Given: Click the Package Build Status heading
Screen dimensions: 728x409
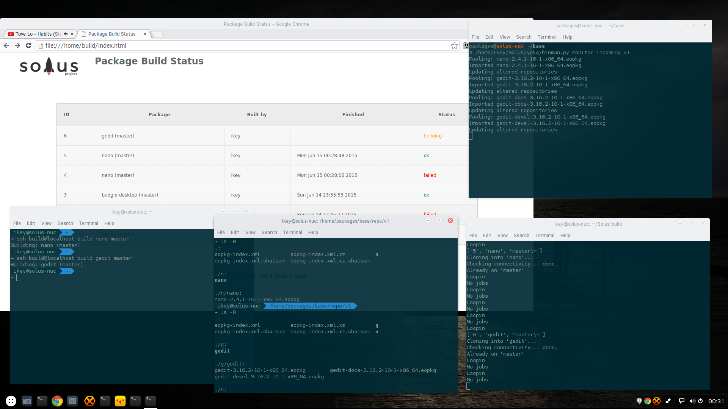Looking at the screenshot, I should click(149, 61).
